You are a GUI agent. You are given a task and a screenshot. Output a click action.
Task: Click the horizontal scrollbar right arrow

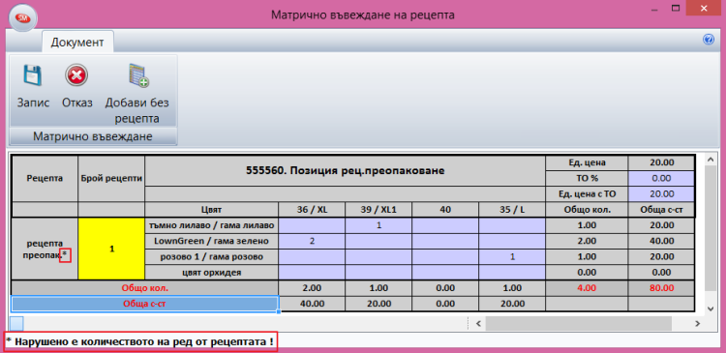click(x=696, y=323)
